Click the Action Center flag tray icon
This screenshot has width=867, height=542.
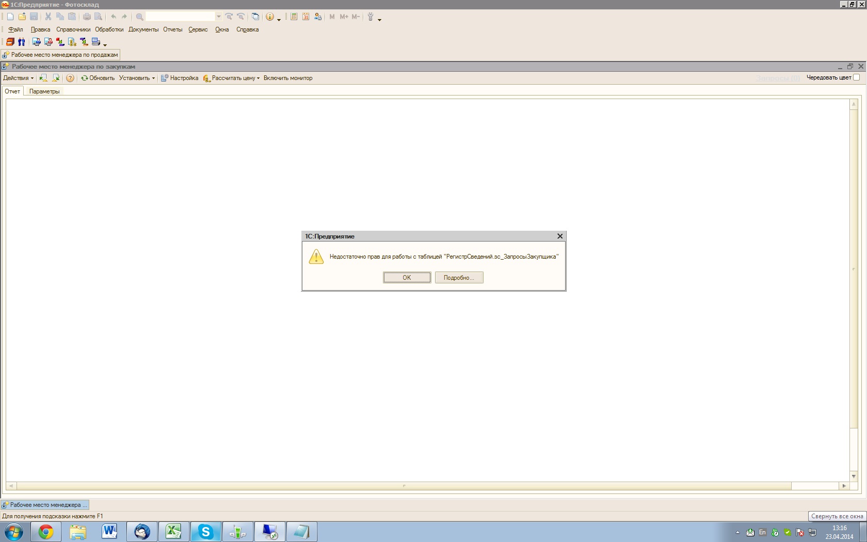point(800,532)
